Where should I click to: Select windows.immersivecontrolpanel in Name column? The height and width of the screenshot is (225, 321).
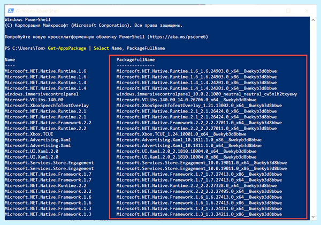tap(42, 94)
